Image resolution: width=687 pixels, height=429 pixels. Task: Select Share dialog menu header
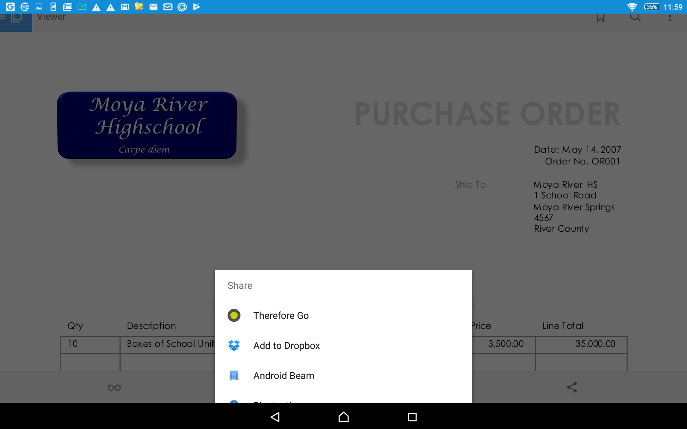point(240,285)
